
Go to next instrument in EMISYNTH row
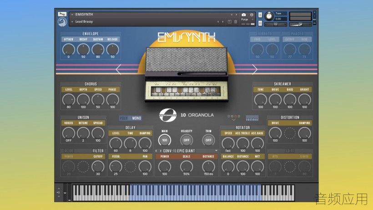236,15
